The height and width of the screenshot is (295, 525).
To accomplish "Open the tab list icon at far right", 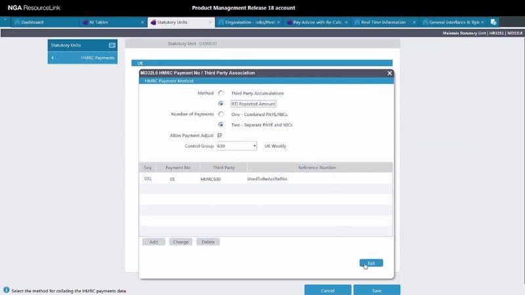I will click(493, 22).
